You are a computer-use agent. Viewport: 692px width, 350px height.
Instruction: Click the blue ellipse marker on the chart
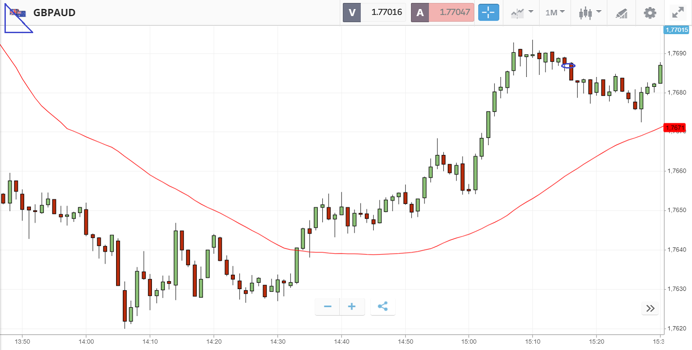(x=568, y=66)
